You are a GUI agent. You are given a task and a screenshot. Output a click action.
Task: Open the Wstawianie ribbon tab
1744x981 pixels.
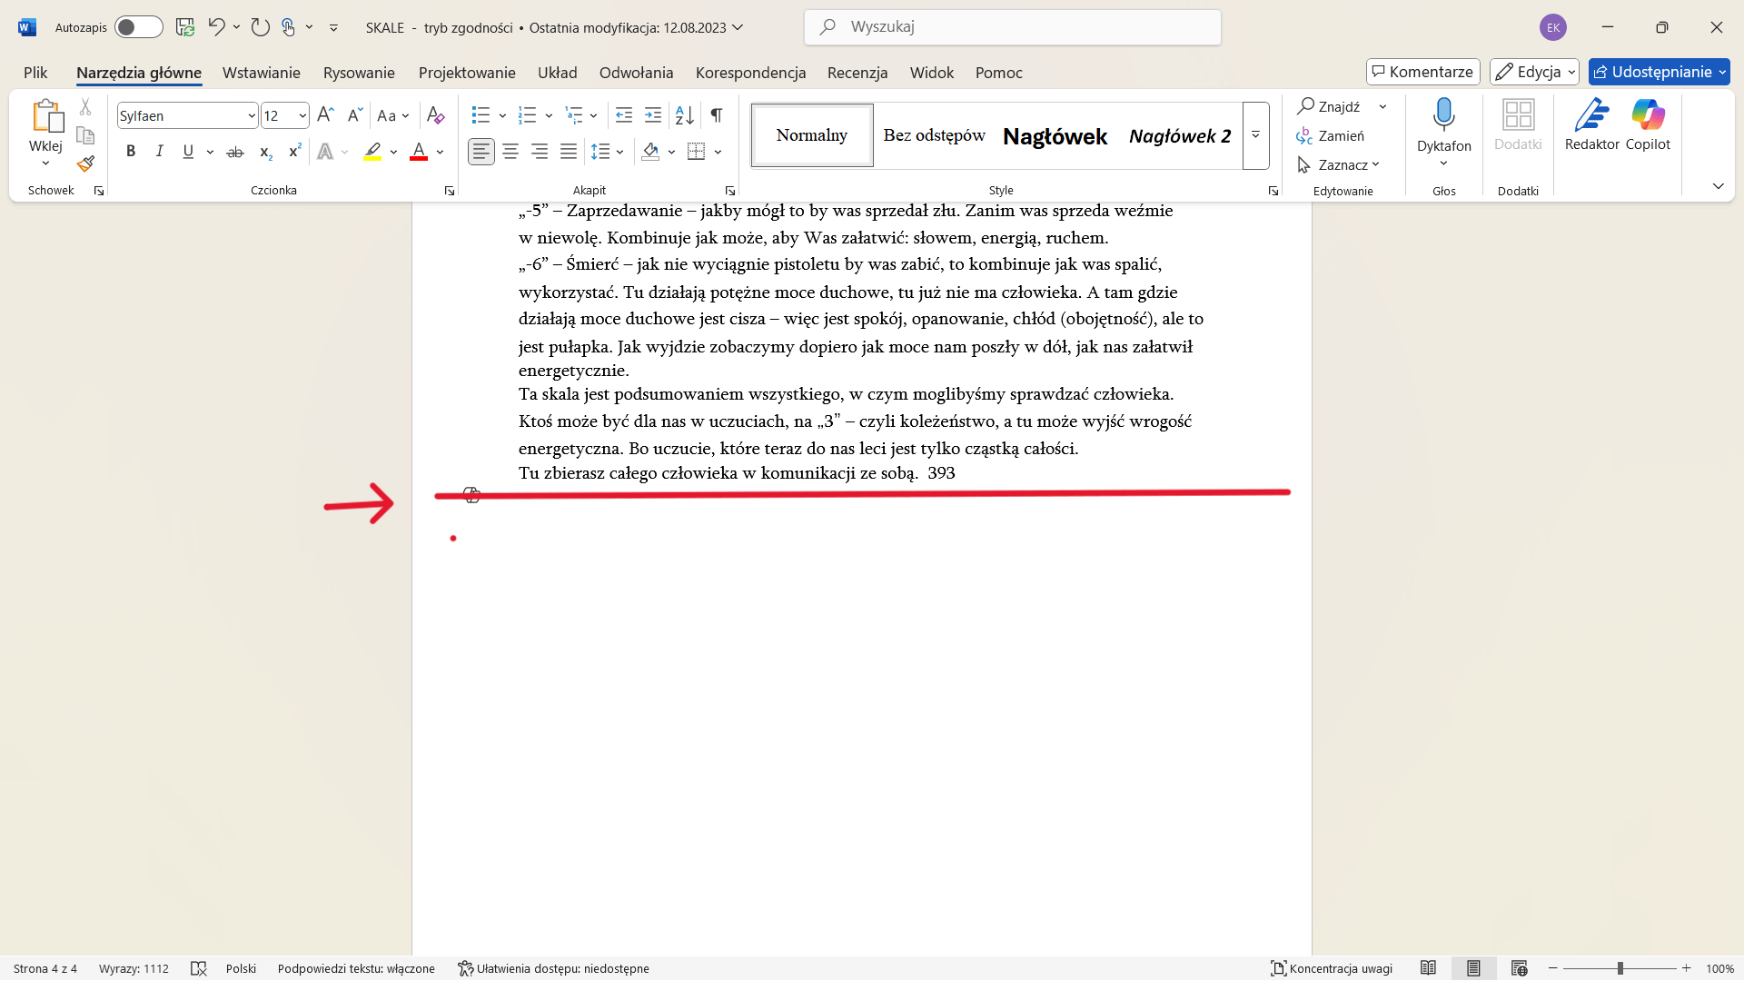[x=262, y=73]
